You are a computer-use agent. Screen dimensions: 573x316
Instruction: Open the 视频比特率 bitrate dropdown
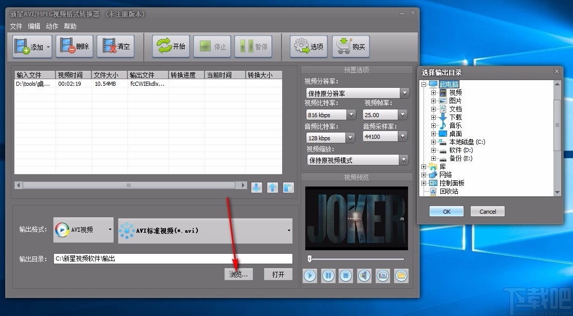tap(352, 114)
